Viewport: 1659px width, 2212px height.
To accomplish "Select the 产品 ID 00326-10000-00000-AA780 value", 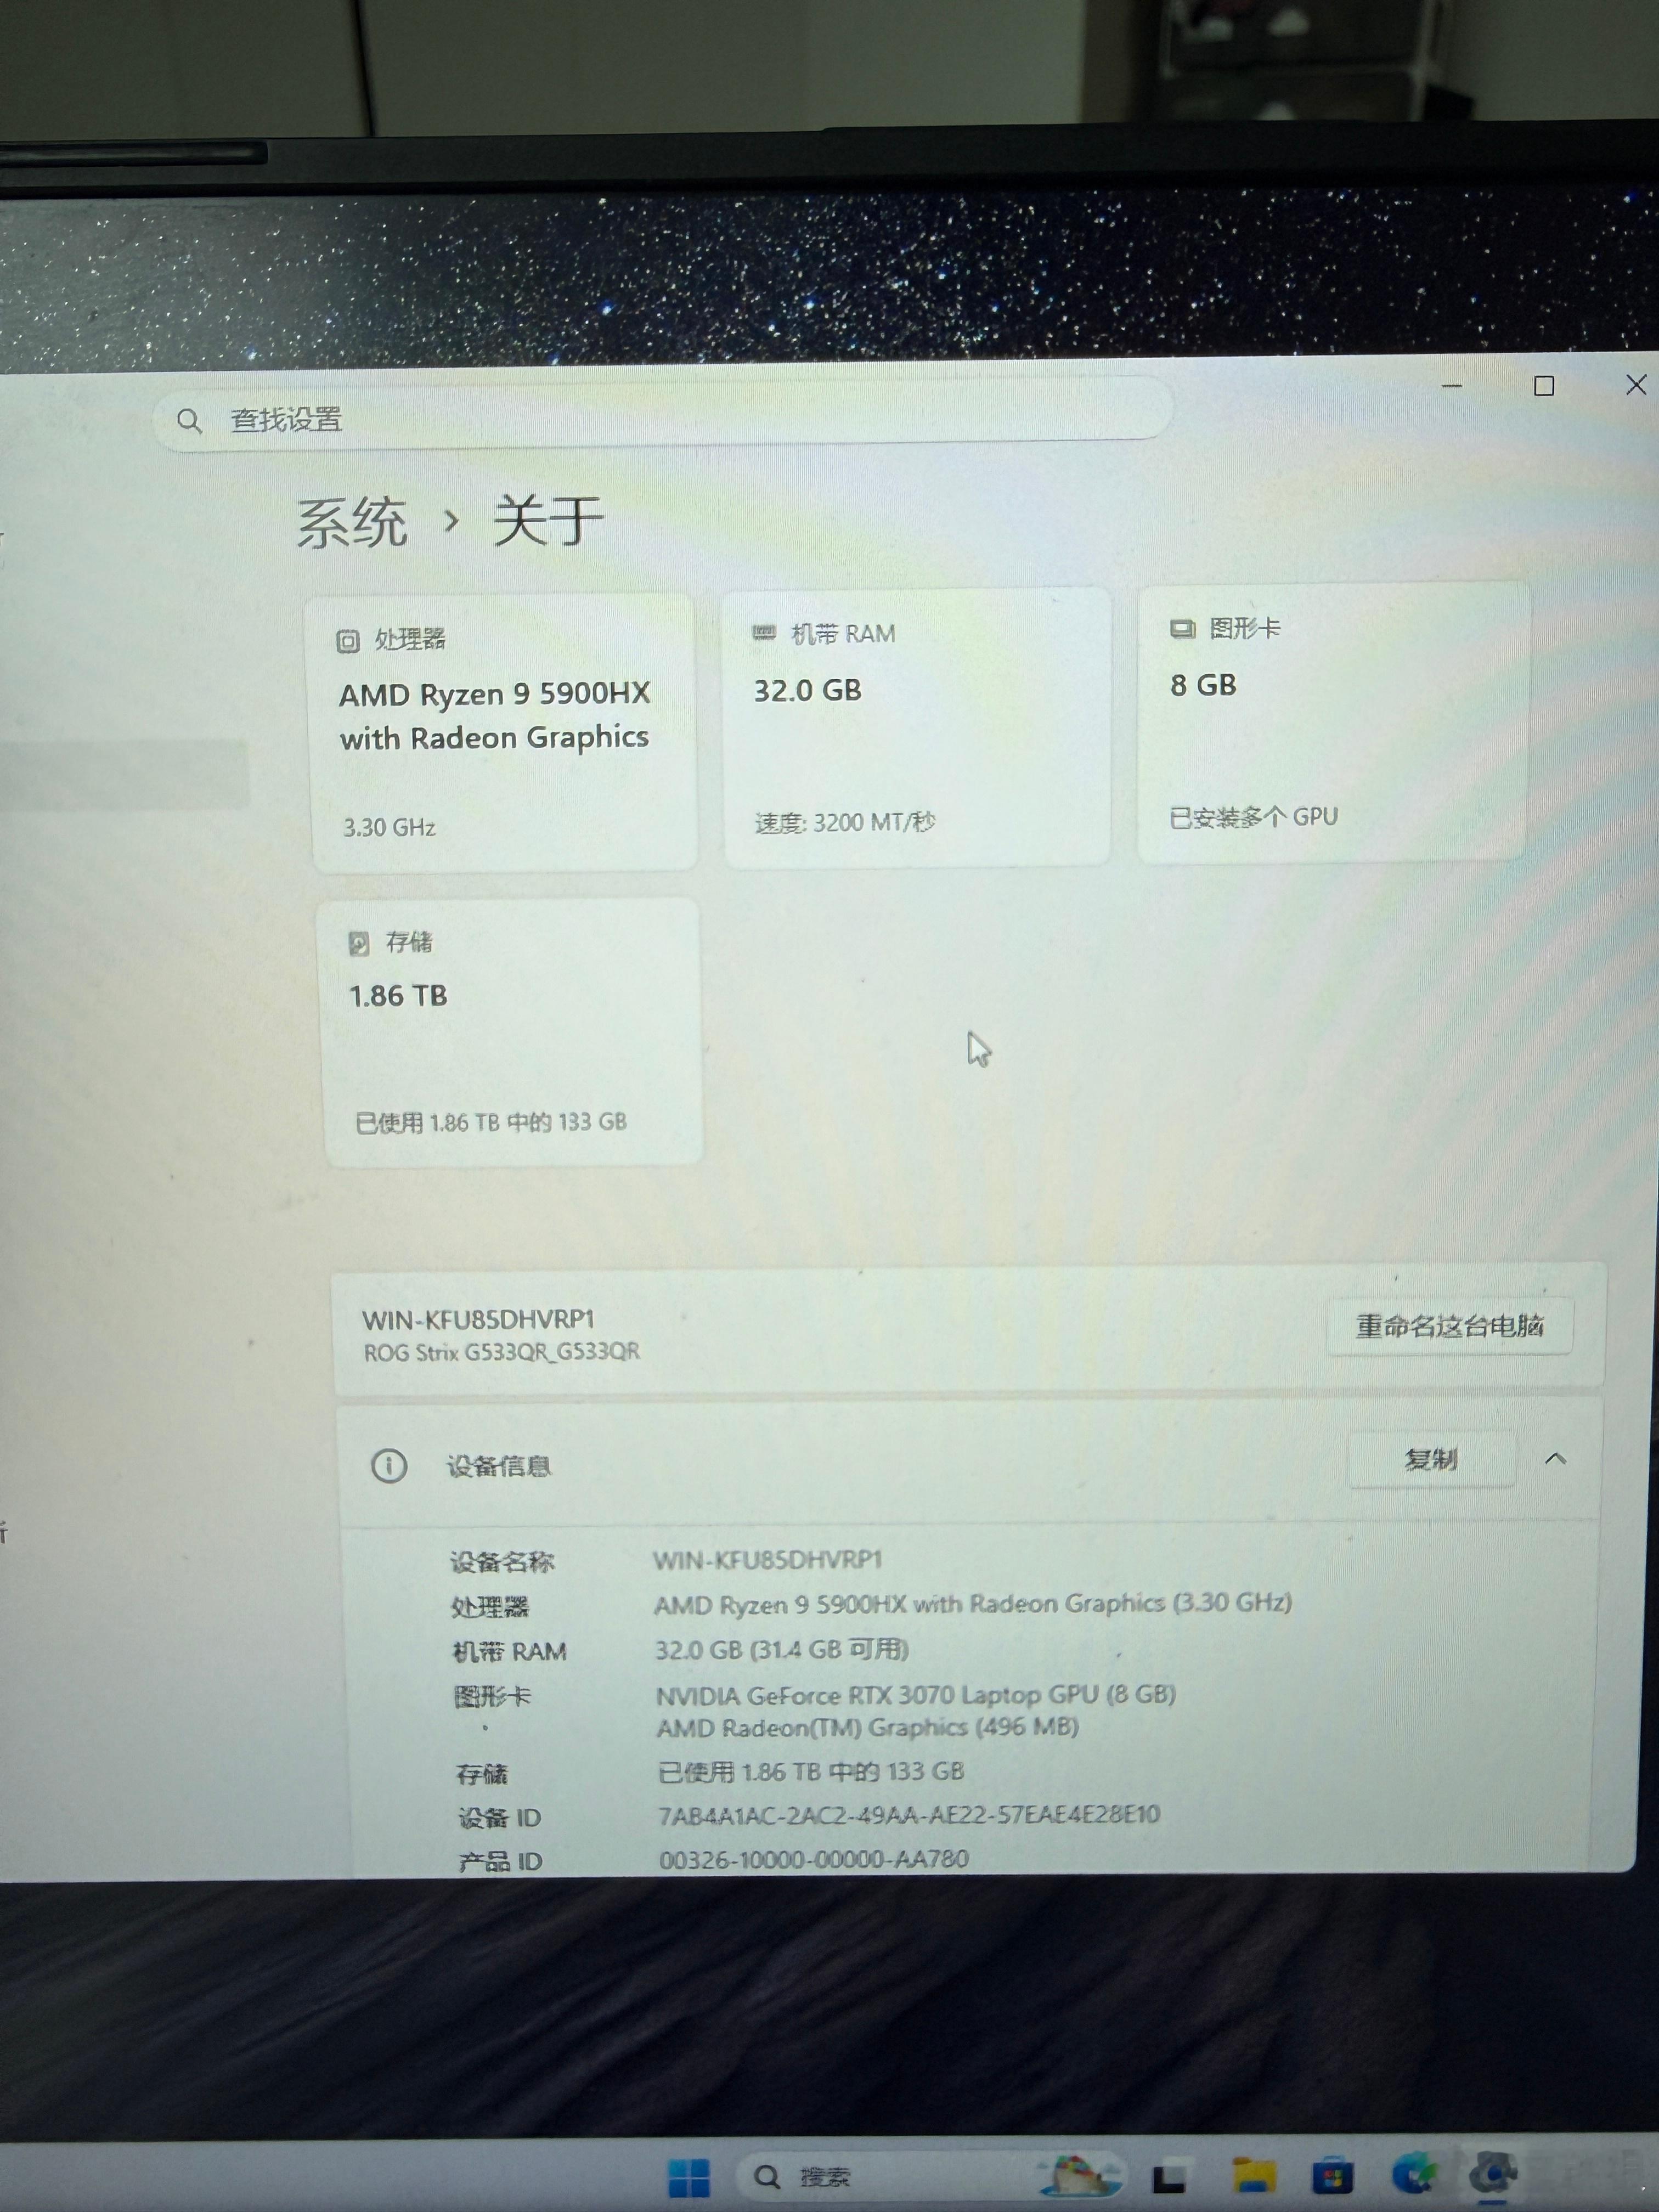I will pos(814,1859).
